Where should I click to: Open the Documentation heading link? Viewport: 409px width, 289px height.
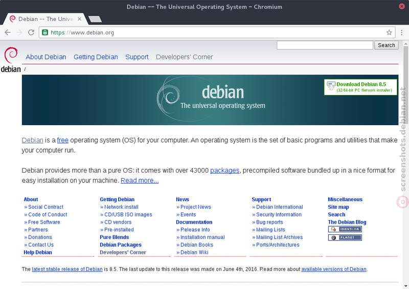(194, 222)
